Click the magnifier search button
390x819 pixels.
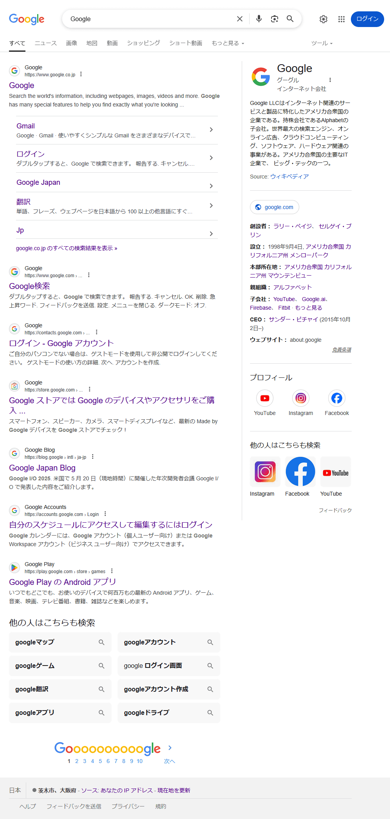coord(290,19)
